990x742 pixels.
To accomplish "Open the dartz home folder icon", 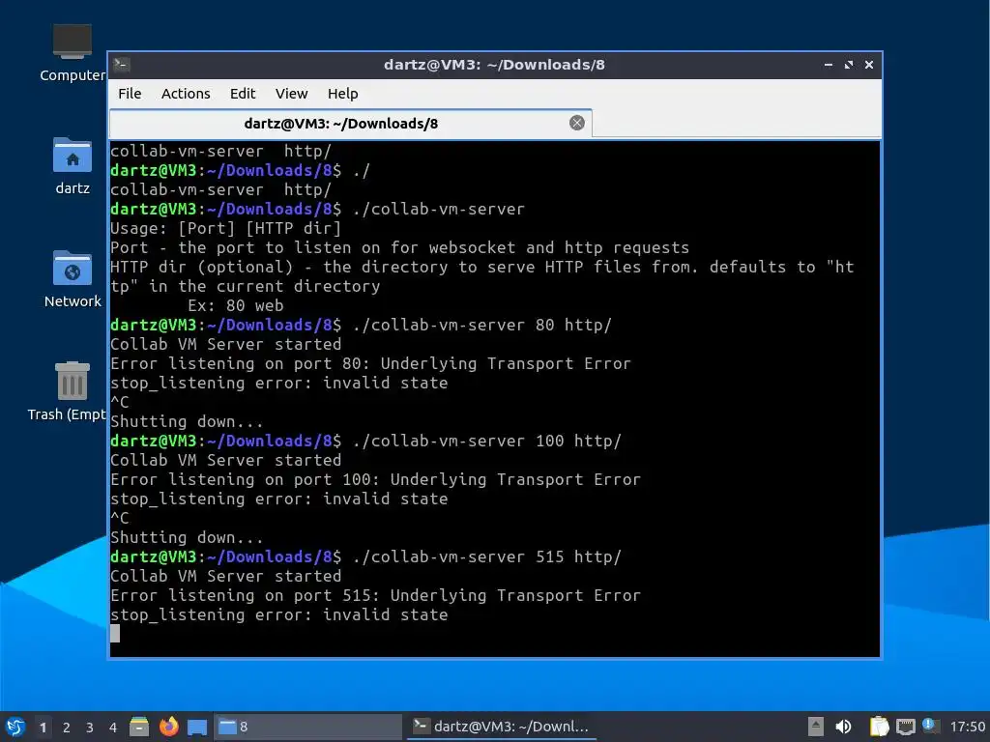I will [72, 165].
